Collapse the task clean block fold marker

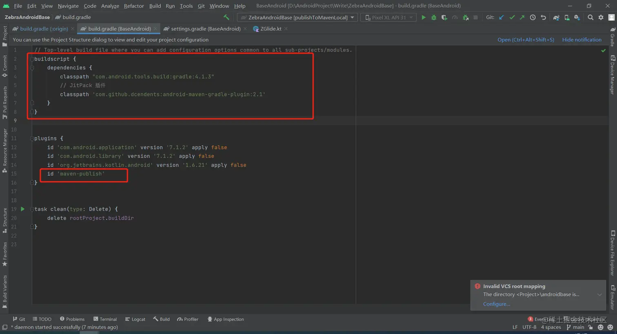(32, 209)
